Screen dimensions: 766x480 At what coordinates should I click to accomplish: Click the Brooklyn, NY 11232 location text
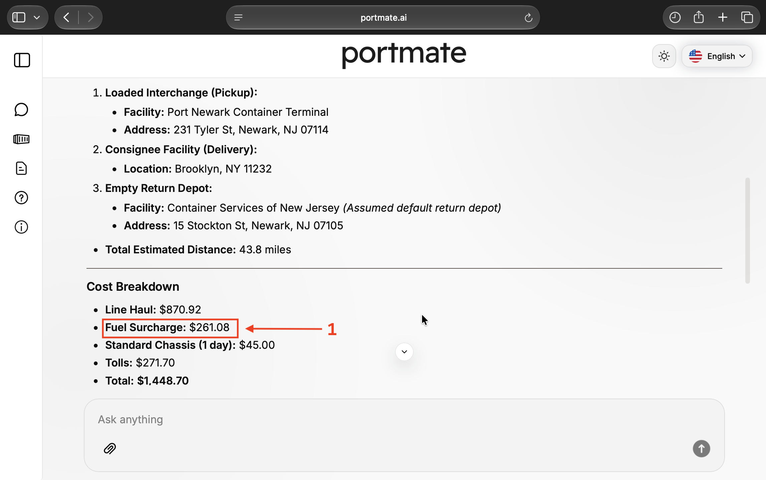223,169
